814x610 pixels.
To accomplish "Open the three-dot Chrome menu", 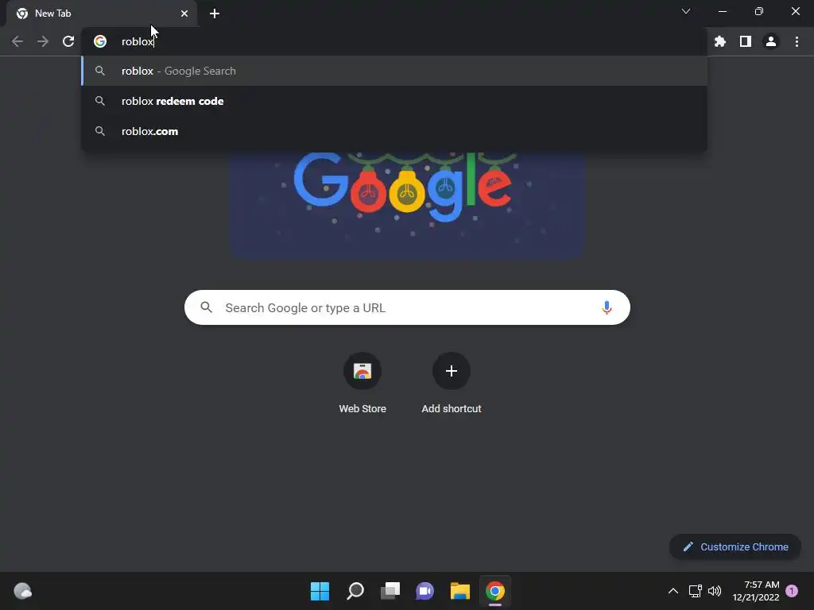I will click(797, 41).
